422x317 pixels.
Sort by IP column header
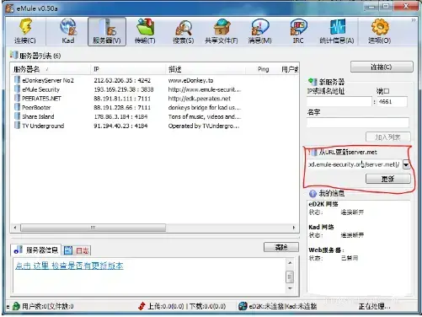128,69
